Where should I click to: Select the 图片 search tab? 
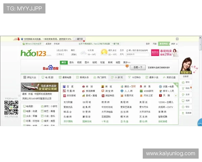point(87,62)
